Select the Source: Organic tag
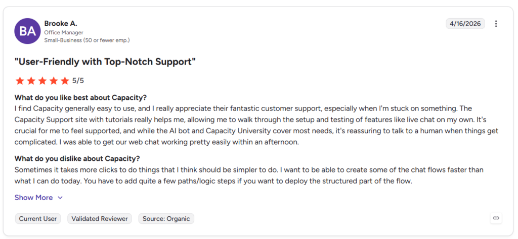Screen dimensions: 518x239 click(x=166, y=219)
